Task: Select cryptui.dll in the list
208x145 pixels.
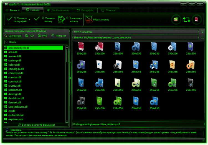Action: tap(34, 86)
